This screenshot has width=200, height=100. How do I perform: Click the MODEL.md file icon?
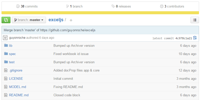(6, 87)
